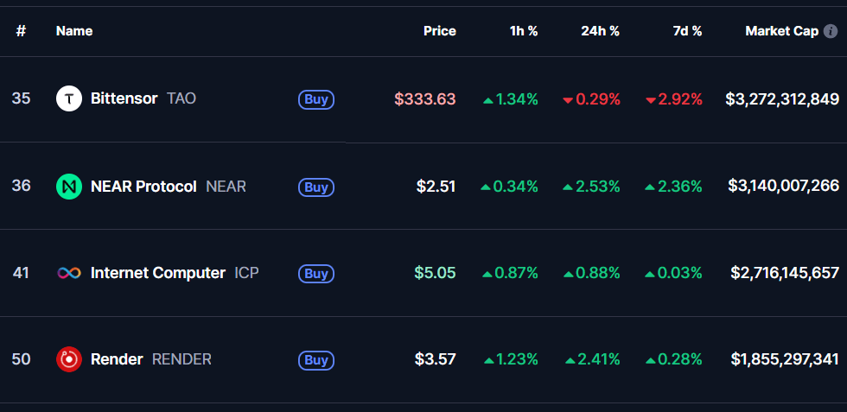Image resolution: width=847 pixels, height=412 pixels.
Task: Sort by 1h % column header
Action: pos(523,31)
